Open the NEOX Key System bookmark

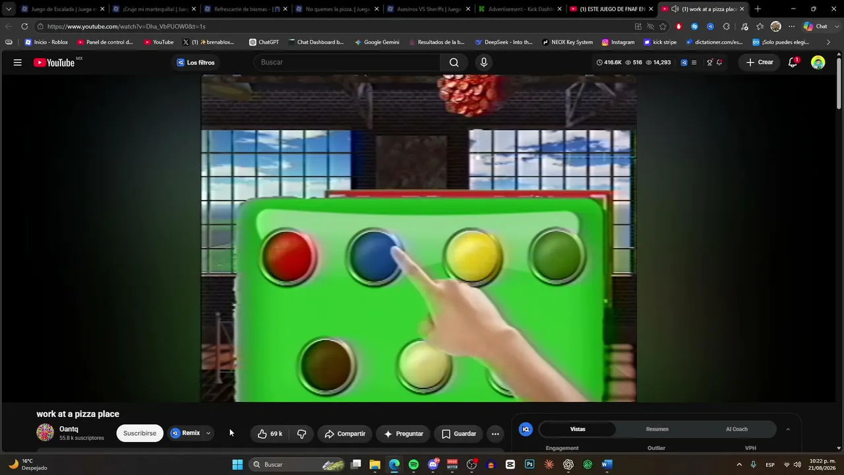[x=567, y=42]
